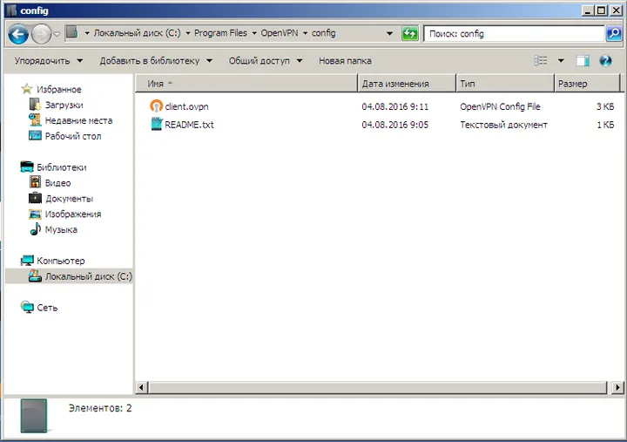Screen dimensions: 627x442
Task: Open Избранное in navigation pane
Action: point(59,89)
